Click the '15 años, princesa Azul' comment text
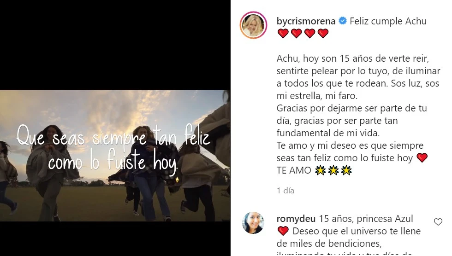Screen dimensions: 452x256 click(x=366, y=219)
